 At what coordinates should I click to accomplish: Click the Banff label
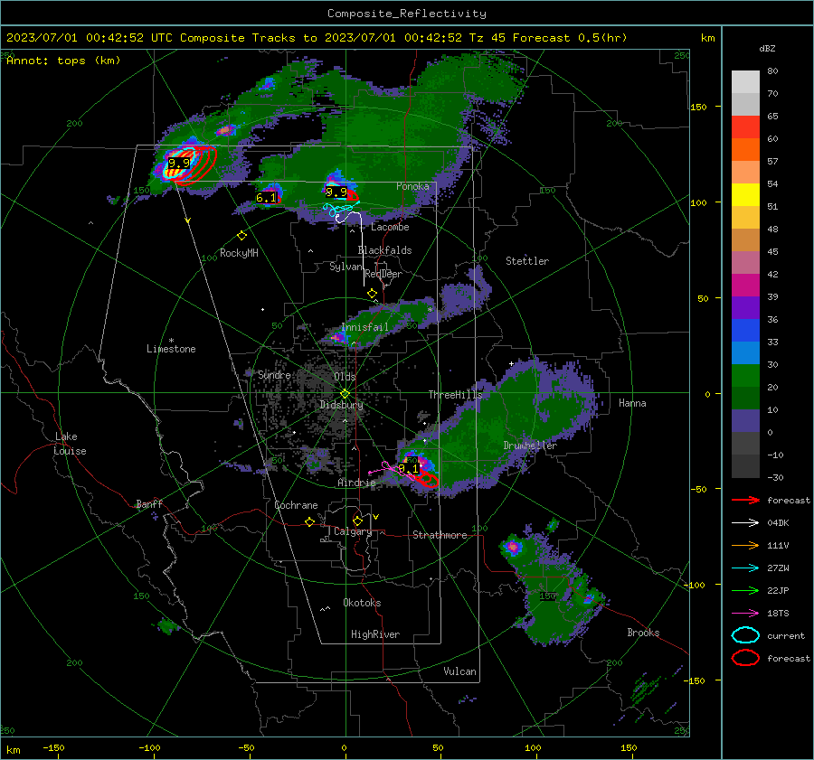pyautogui.click(x=149, y=504)
